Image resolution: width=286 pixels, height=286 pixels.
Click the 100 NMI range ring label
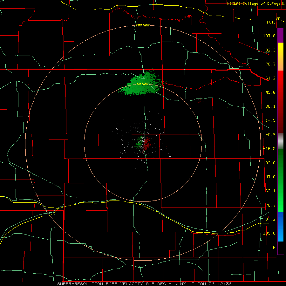pyautogui.click(x=143, y=25)
